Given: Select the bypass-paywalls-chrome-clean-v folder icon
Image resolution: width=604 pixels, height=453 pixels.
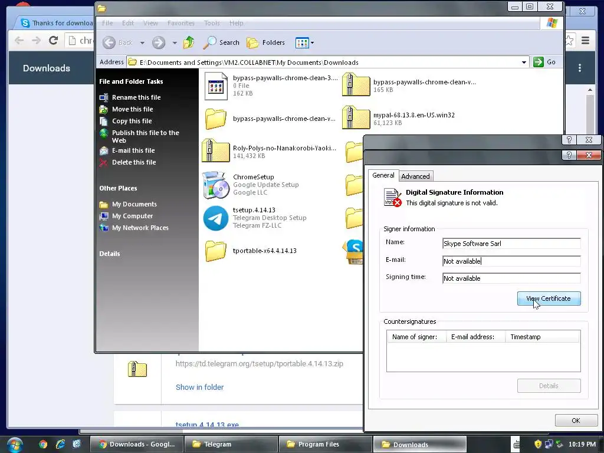Looking at the screenshot, I should click(216, 119).
